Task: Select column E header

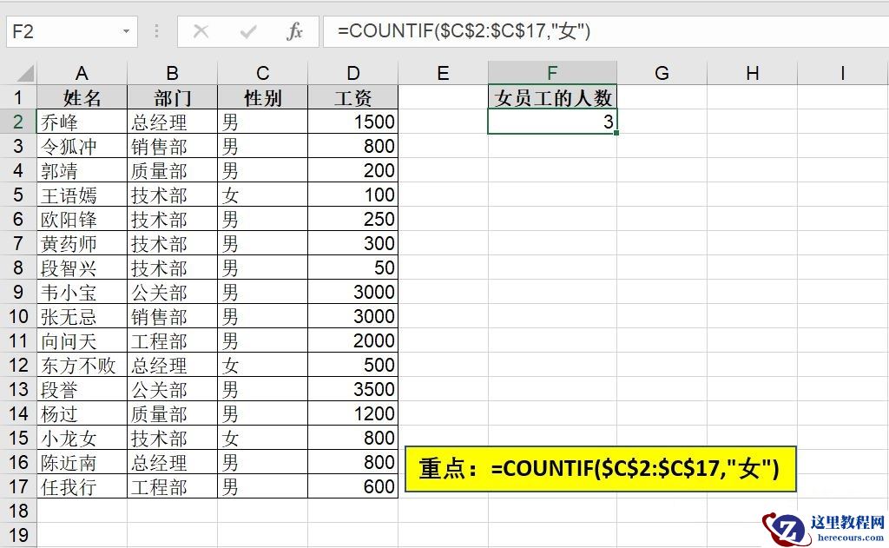Action: 444,73
